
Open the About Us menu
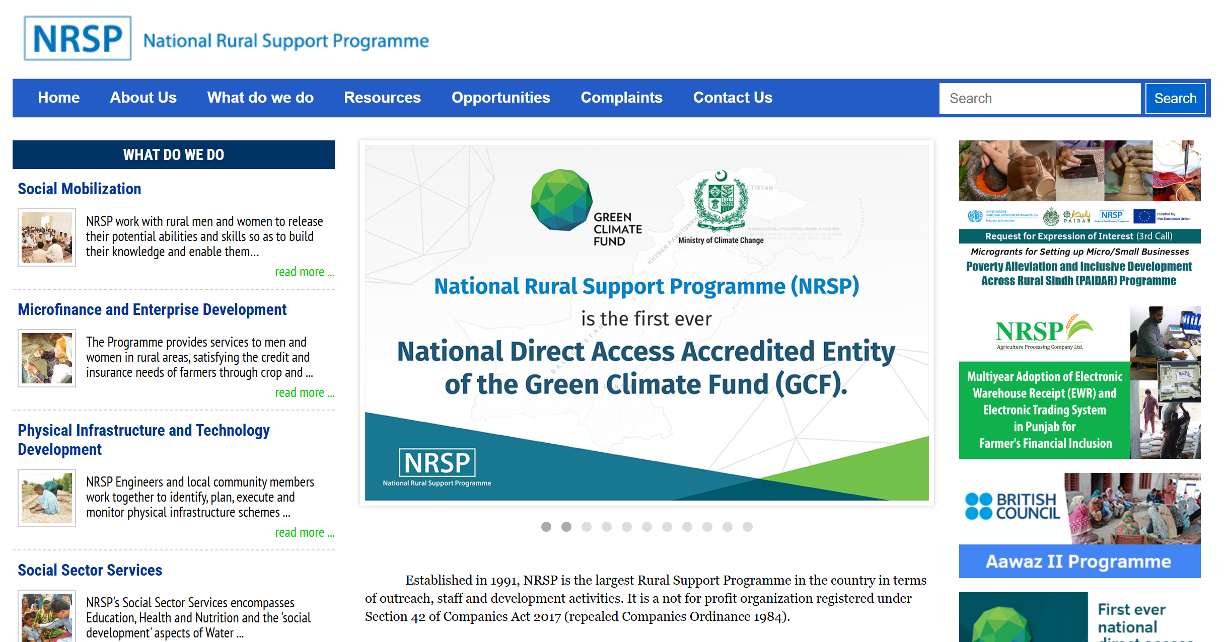pyautogui.click(x=143, y=98)
